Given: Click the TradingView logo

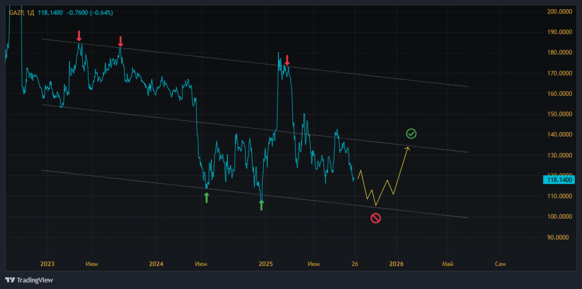Looking at the screenshot, I should 29,280.
